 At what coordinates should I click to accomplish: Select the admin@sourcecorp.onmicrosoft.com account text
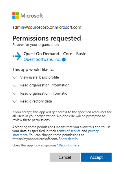pyautogui.click(x=47, y=27)
